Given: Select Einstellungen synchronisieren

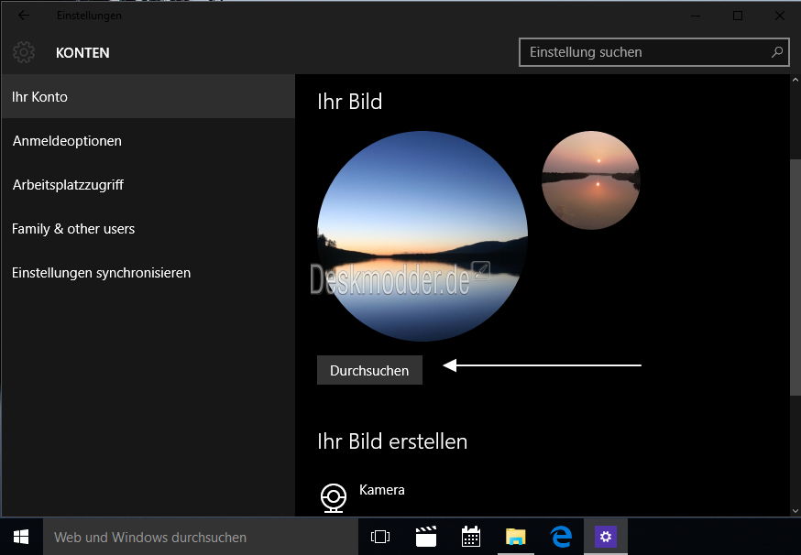Looking at the screenshot, I should pyautogui.click(x=101, y=273).
